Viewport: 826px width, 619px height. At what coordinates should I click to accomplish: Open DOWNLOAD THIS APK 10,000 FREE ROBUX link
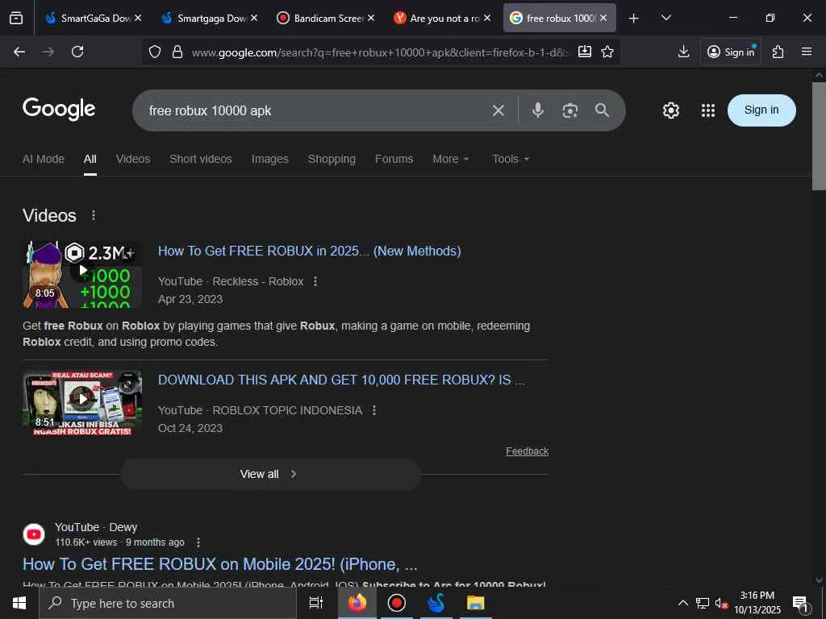341,380
